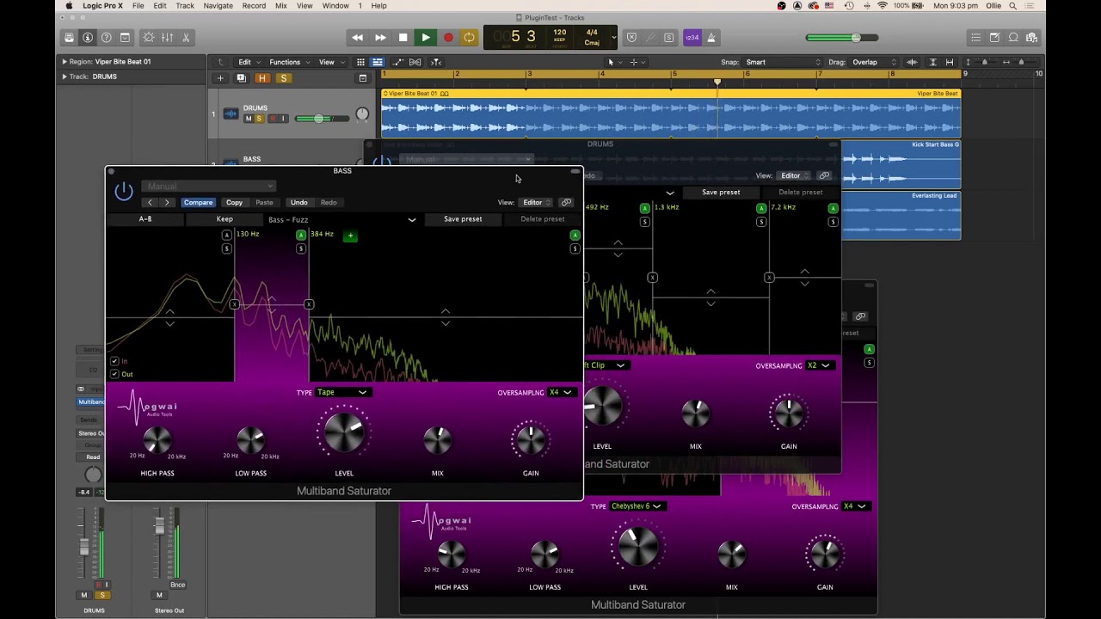Toggle the Out spectrum checkbox
Image resolution: width=1101 pixels, height=619 pixels.
point(114,374)
